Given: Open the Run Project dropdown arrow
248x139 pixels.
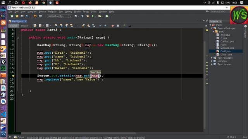Looking at the screenshot, I should click(x=95, y=16).
